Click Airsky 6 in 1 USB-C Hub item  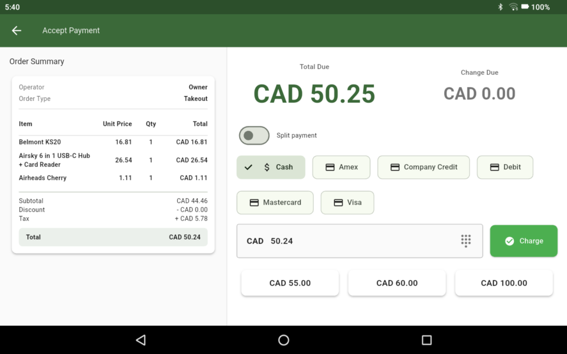pos(54,160)
